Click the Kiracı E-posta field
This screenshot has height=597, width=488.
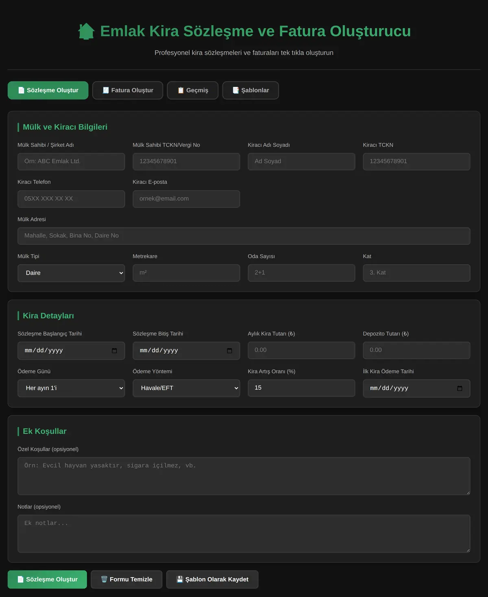(x=186, y=199)
